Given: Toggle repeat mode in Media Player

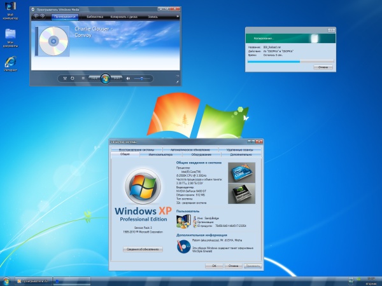Looking at the screenshot, I should (x=72, y=78).
